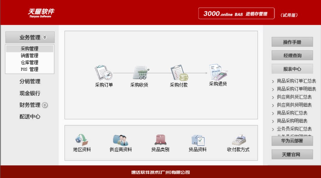Click the 天耀软件 logo
321x178 pixels.
click(x=41, y=13)
